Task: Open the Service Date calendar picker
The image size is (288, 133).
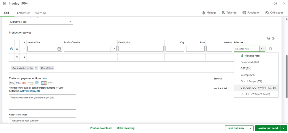Action: [x=59, y=49]
